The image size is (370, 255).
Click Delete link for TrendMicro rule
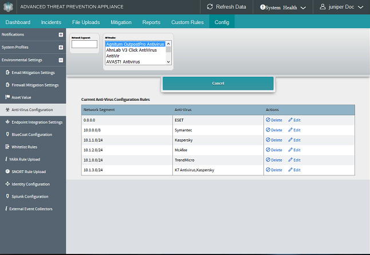277,160
